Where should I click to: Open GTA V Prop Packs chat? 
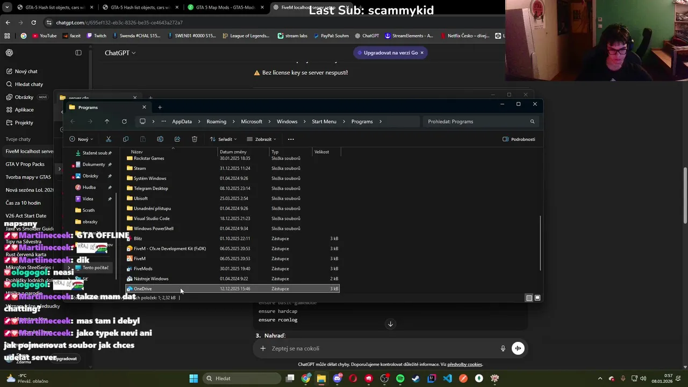pos(25,164)
